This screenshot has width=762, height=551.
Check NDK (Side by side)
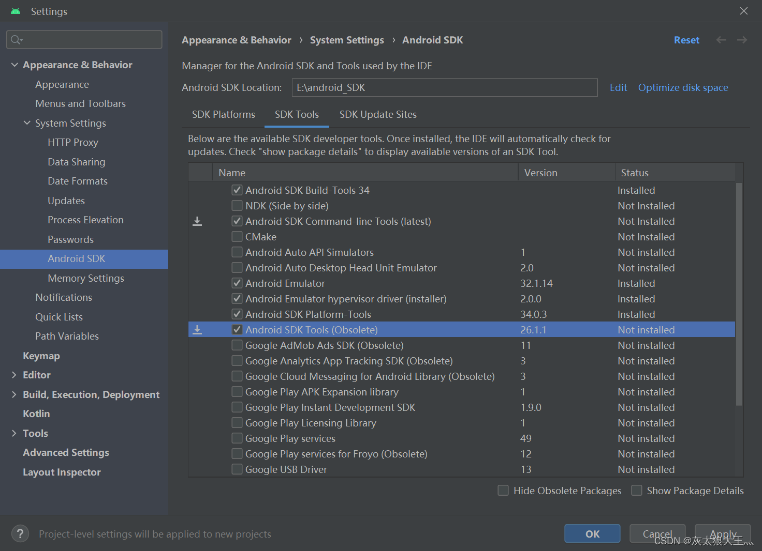[x=237, y=206]
